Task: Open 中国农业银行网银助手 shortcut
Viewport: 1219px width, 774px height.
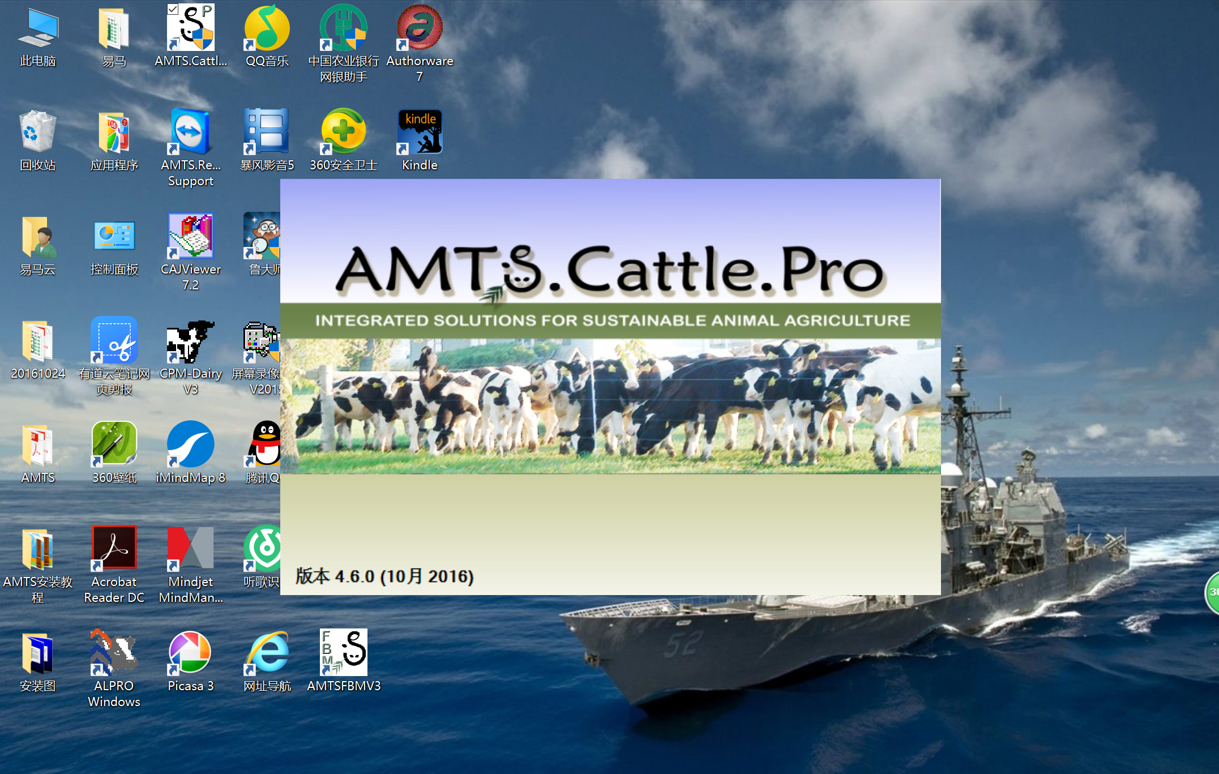Action: click(343, 44)
